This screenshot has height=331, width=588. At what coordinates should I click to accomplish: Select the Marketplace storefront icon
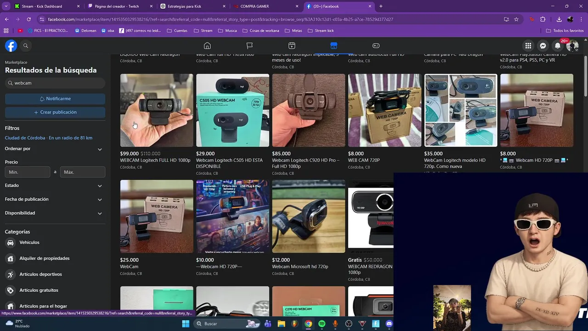point(334,46)
